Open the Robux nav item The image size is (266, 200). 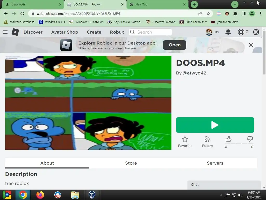pyautogui.click(x=117, y=32)
